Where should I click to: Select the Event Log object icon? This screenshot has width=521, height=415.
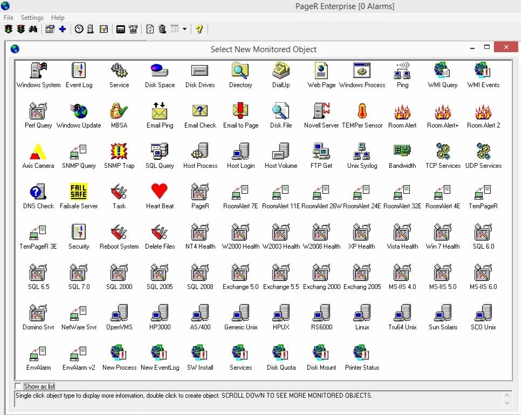tap(79, 71)
